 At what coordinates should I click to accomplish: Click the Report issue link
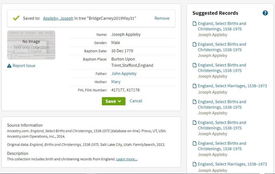(24, 66)
